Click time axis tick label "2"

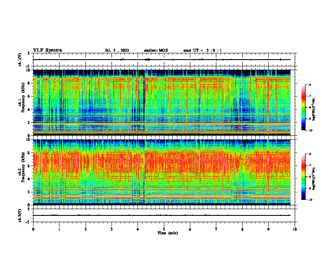click(86, 229)
